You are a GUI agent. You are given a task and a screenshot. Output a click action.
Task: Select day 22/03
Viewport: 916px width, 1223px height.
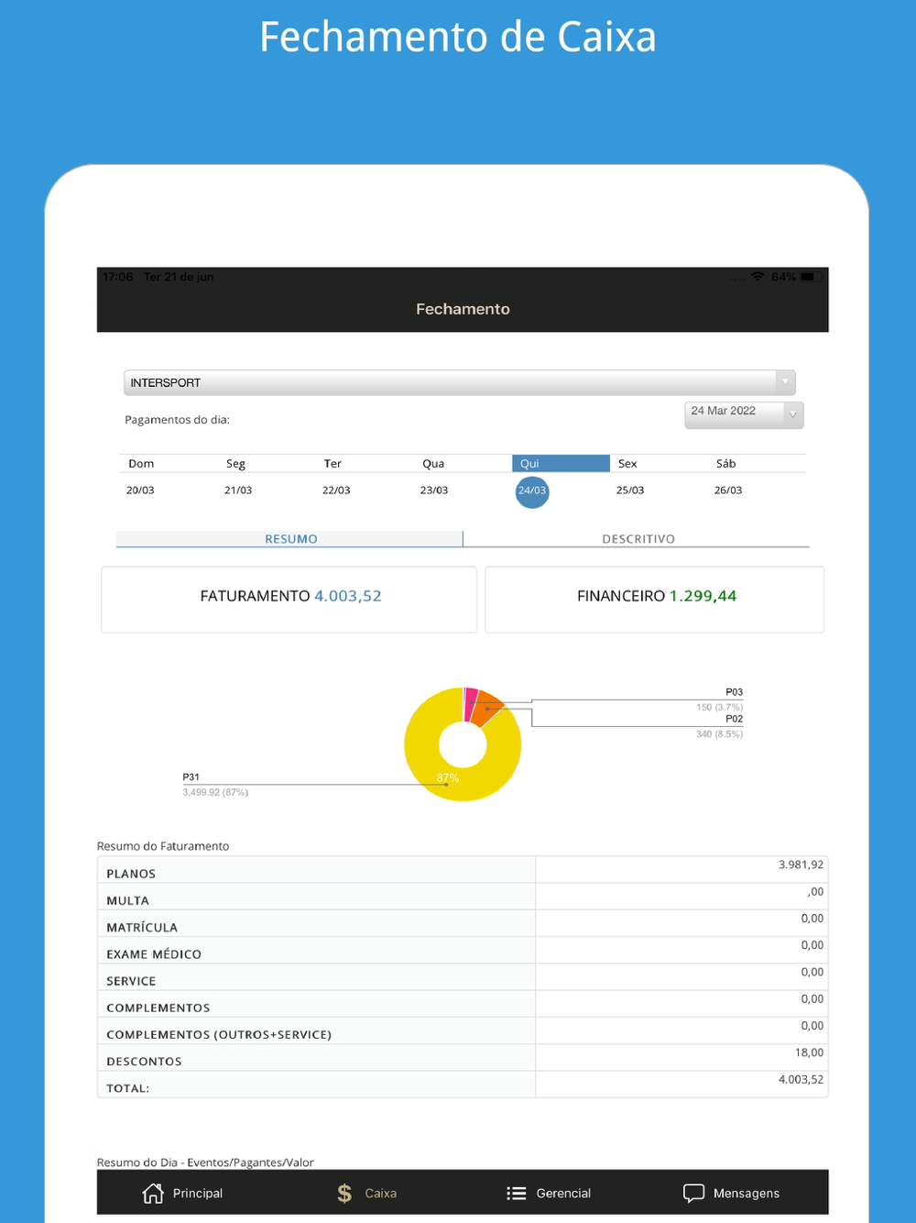tap(336, 490)
